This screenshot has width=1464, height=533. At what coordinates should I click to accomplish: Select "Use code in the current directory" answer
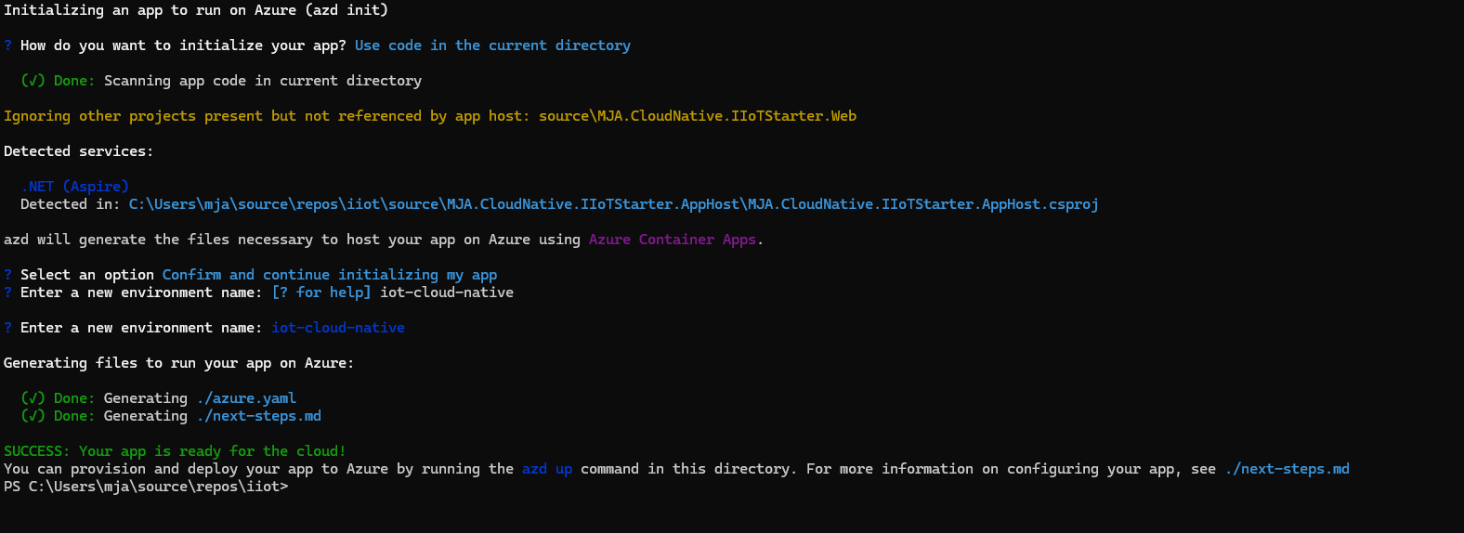point(492,45)
